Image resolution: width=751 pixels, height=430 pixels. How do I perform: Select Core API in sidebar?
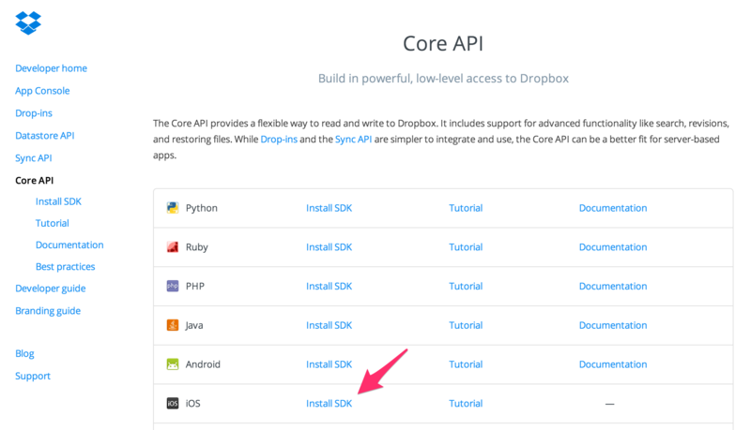(35, 181)
